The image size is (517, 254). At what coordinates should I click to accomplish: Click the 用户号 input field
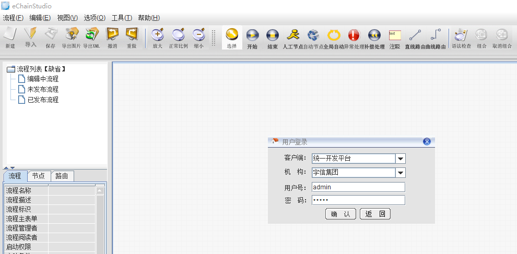(358, 187)
